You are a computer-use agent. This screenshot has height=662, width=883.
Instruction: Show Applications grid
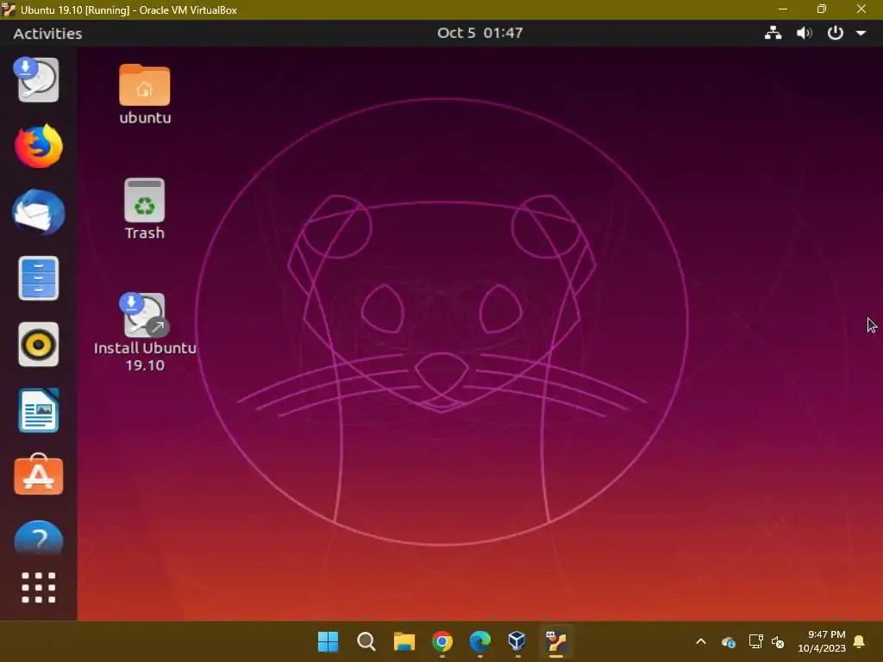tap(38, 588)
